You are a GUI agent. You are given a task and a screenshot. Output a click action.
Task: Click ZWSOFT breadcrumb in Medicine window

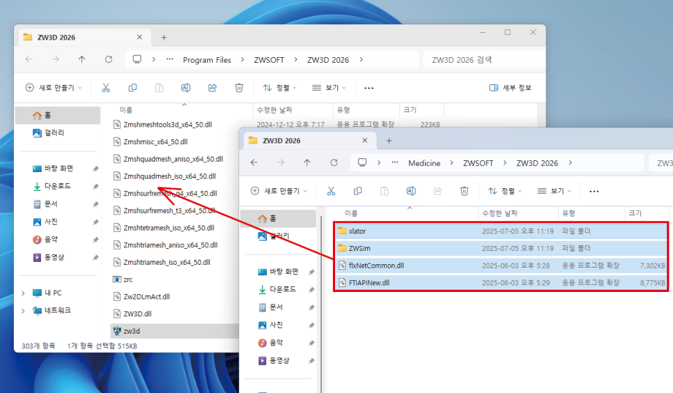pyautogui.click(x=478, y=163)
